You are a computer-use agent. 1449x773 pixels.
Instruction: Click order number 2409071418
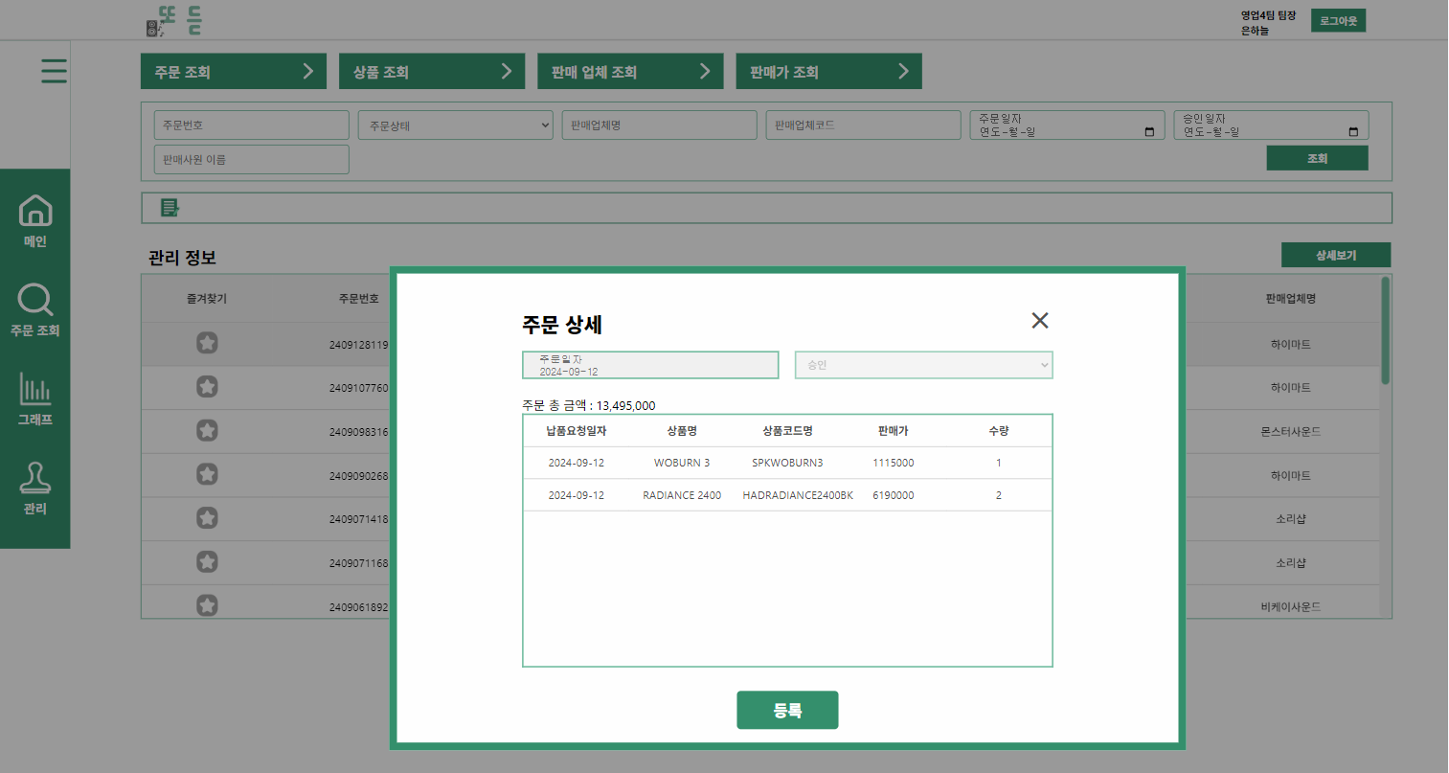pyautogui.click(x=359, y=519)
